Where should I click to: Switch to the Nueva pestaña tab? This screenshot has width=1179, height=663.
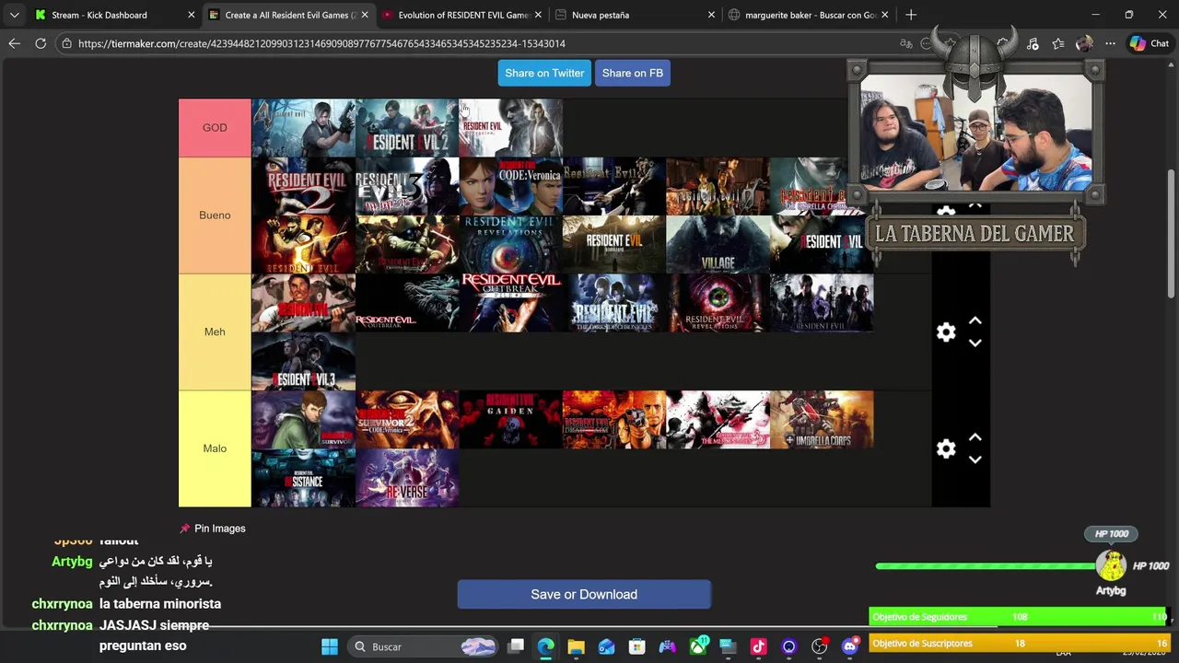pyautogui.click(x=634, y=15)
